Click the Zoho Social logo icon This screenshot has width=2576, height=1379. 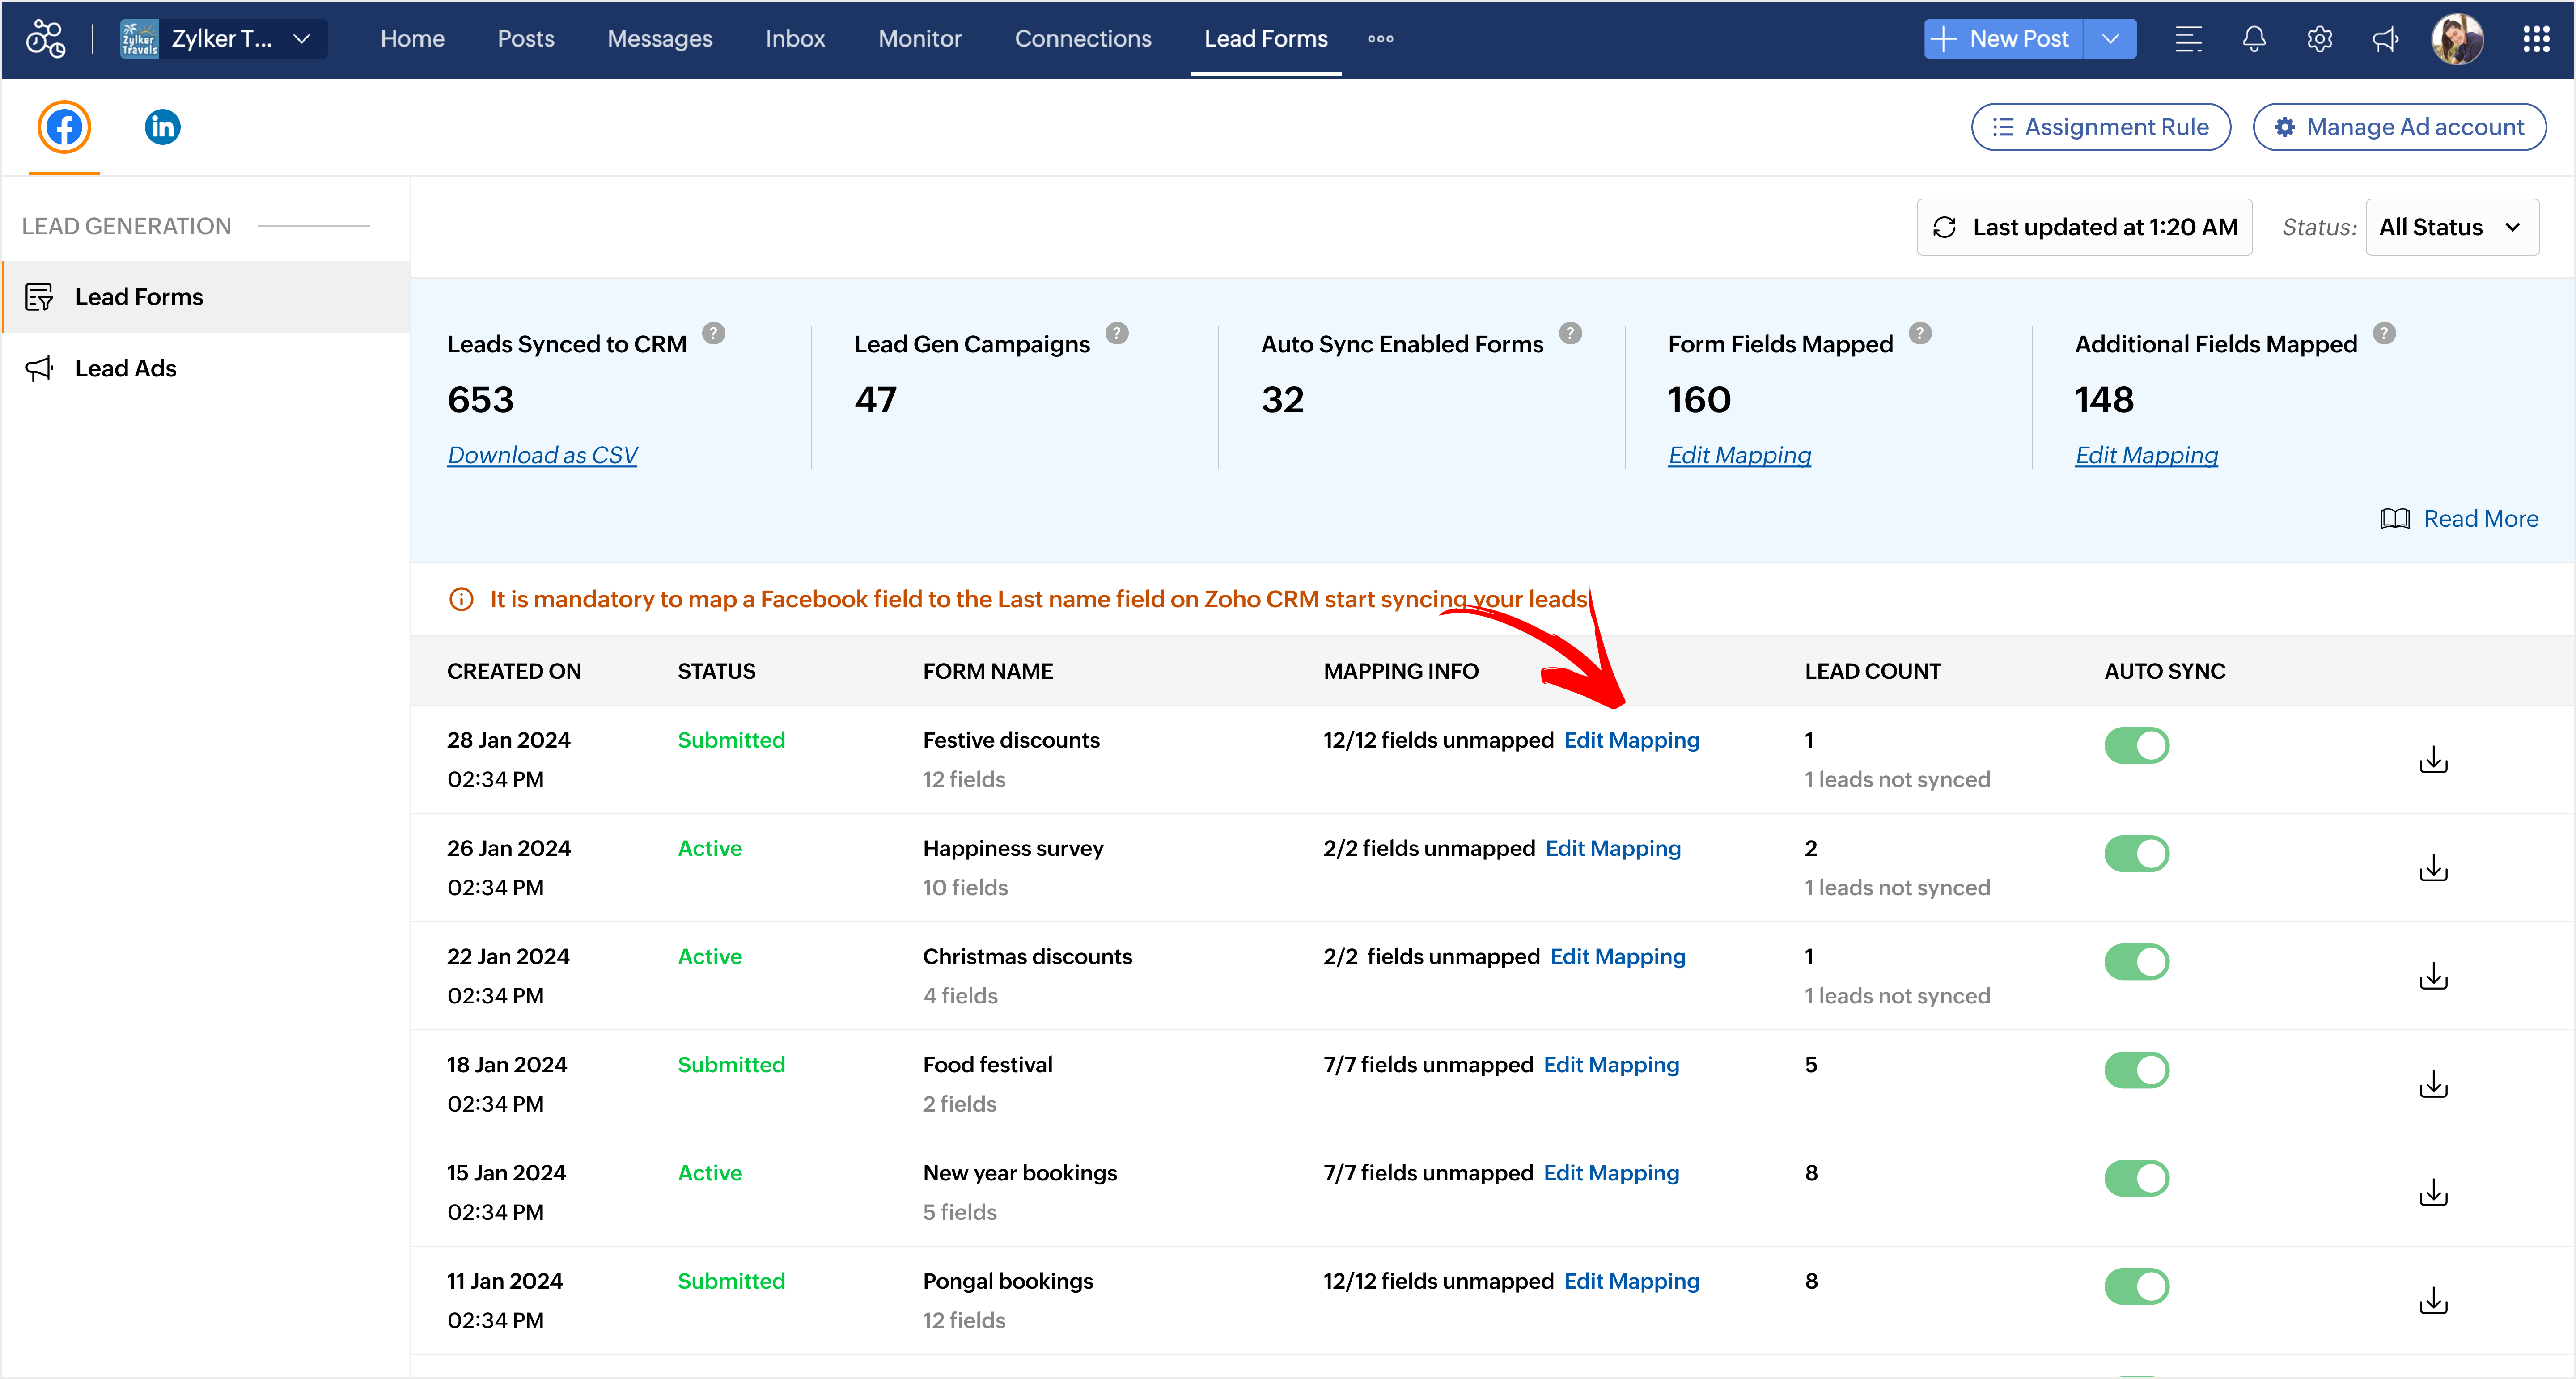click(x=45, y=39)
